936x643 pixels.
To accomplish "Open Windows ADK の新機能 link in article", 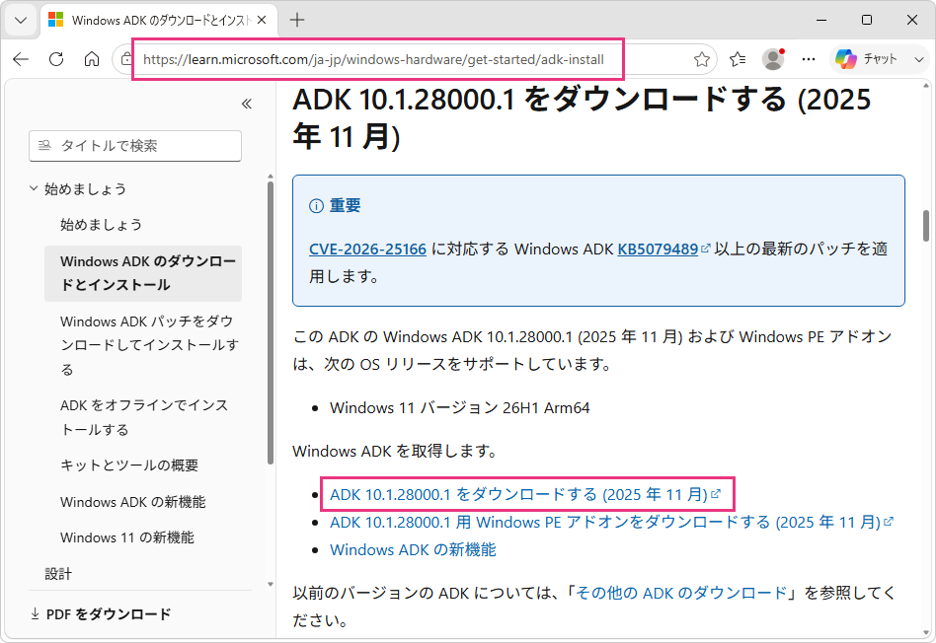I will pos(413,549).
